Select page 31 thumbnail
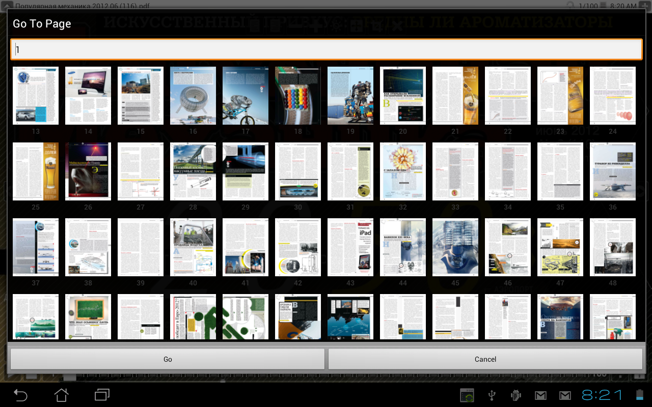 click(350, 171)
